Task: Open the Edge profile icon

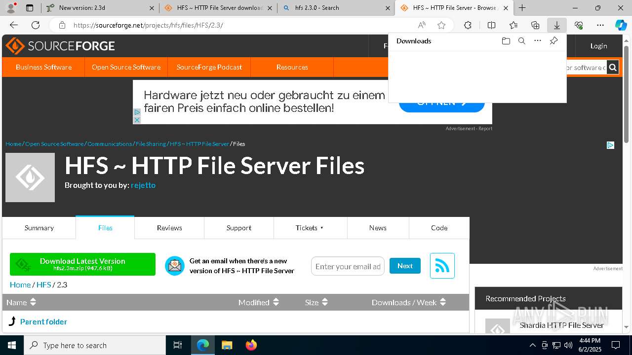Action: click(11, 7)
